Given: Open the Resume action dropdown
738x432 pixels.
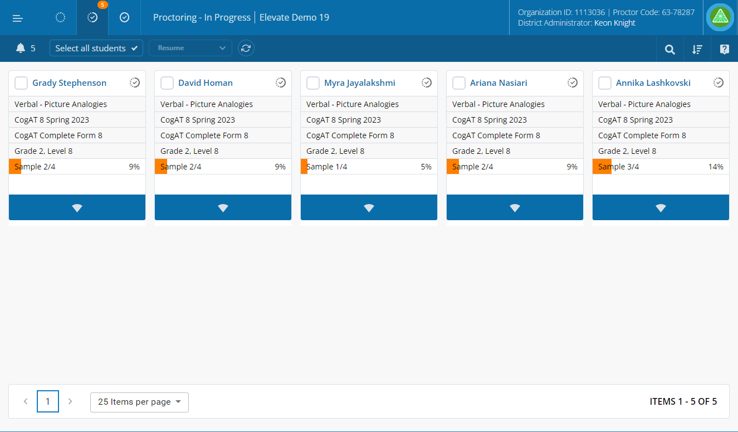Looking at the screenshot, I should pos(190,48).
